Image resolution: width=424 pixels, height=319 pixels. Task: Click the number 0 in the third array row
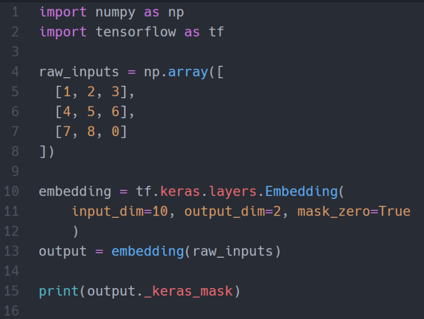pos(115,131)
